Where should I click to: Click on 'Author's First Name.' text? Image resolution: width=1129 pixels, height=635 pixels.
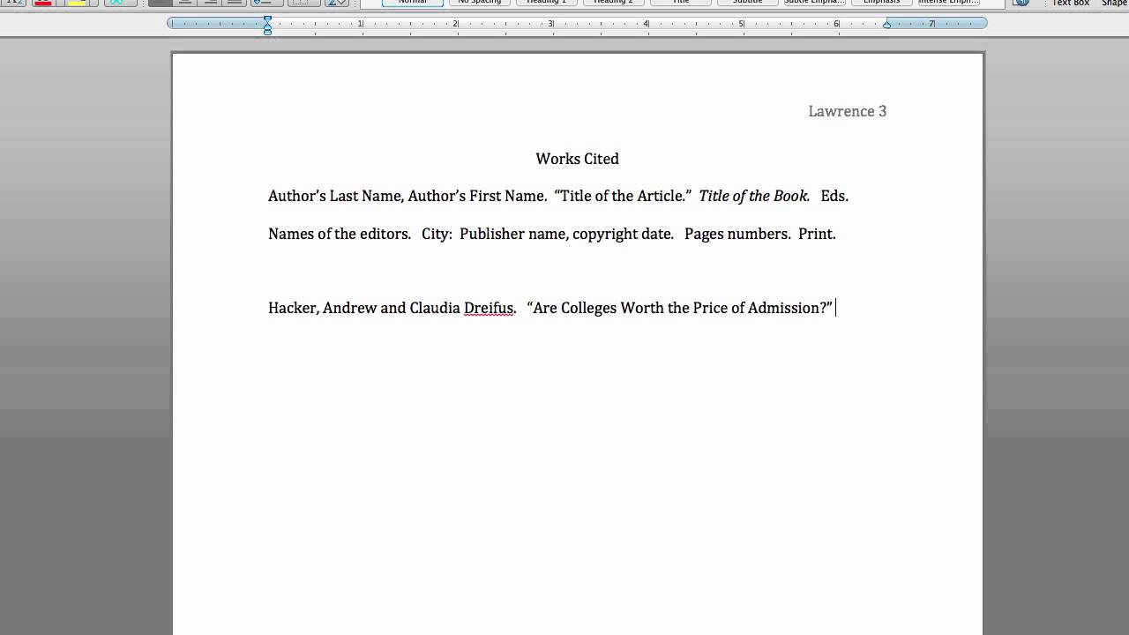(477, 196)
